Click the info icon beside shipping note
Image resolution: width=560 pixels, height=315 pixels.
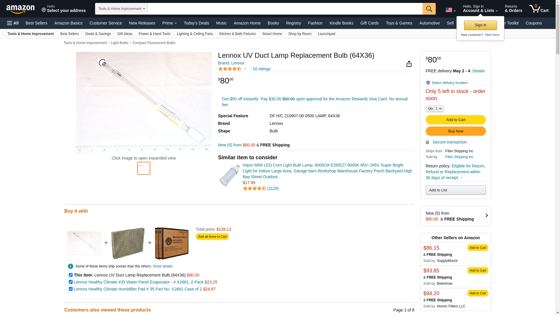[71, 266]
